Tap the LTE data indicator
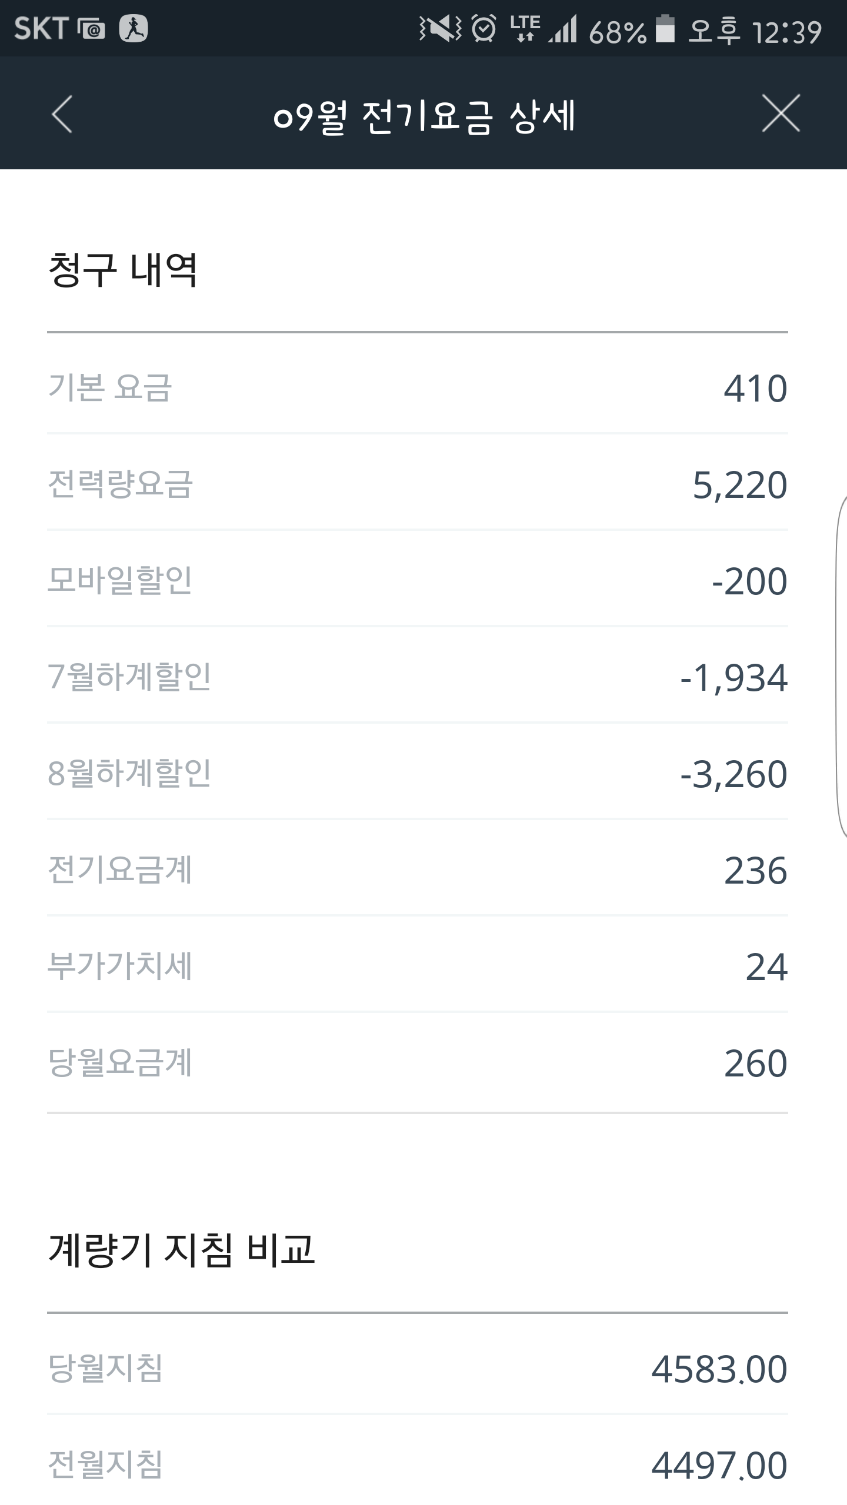Screen dimensions: 847x1505 (x=525, y=28)
